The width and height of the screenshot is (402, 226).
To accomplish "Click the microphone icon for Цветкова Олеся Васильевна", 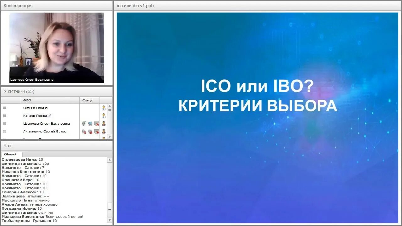I will (x=84, y=123).
